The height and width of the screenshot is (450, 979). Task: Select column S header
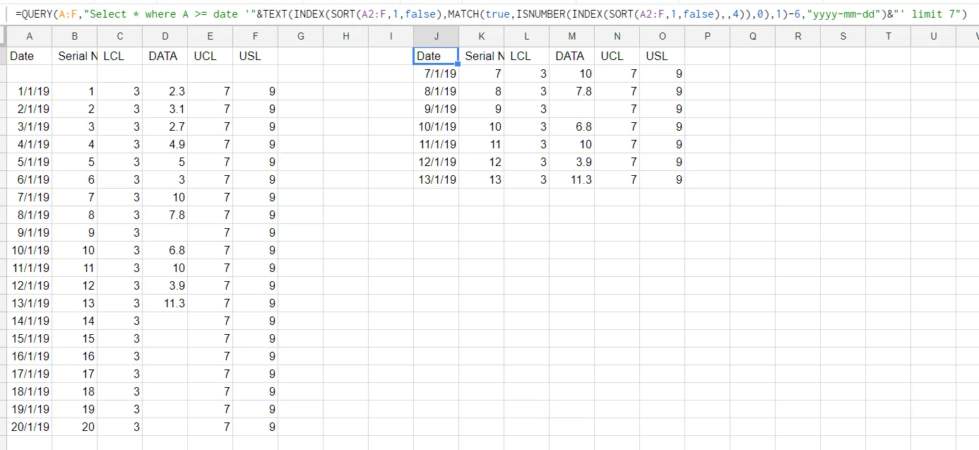(843, 36)
